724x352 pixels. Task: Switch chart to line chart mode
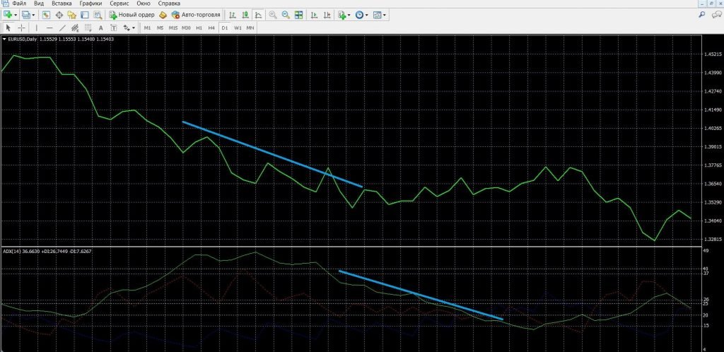click(x=258, y=14)
